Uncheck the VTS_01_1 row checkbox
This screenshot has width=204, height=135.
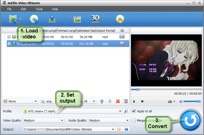(9, 43)
